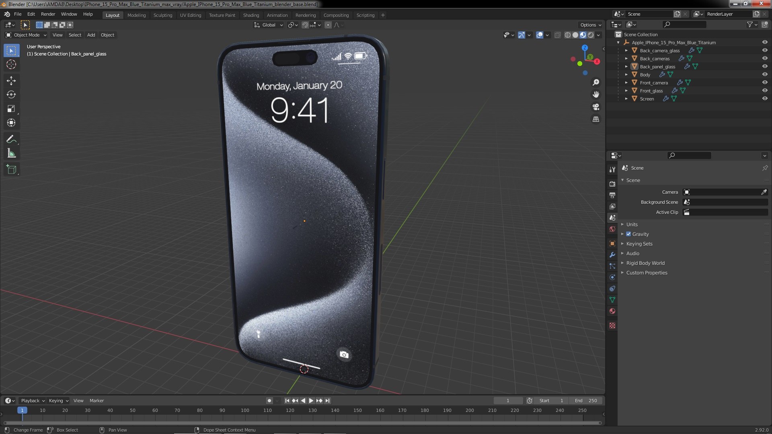772x434 pixels.
Task: Open the Render menu
Action: (48, 14)
